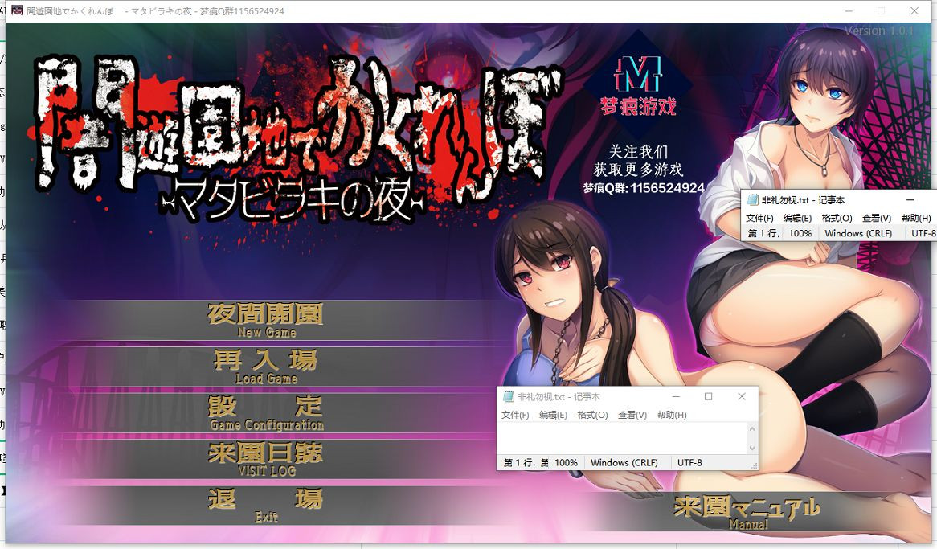Close the game window
937x549 pixels.
[914, 10]
